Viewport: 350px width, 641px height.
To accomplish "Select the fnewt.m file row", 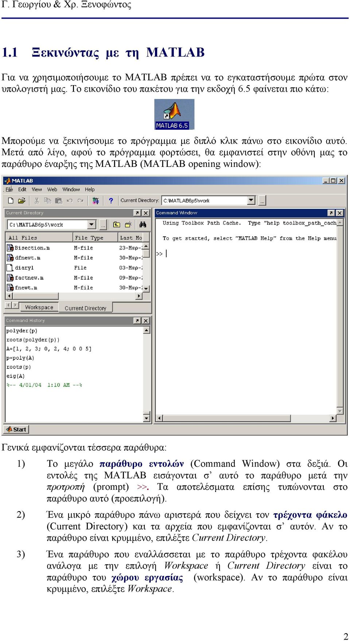I will [x=74, y=287].
